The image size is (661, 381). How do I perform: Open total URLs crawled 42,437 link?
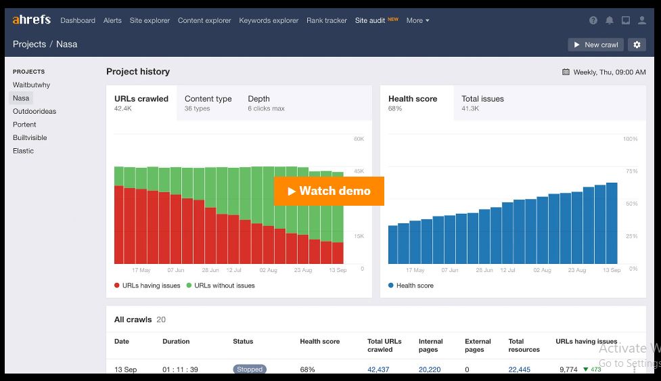point(378,369)
